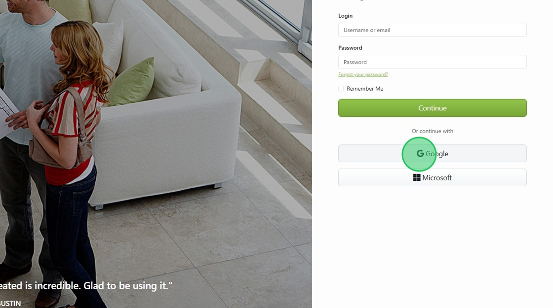Open the Forgot your password link
The width and height of the screenshot is (553, 308).
click(x=363, y=74)
